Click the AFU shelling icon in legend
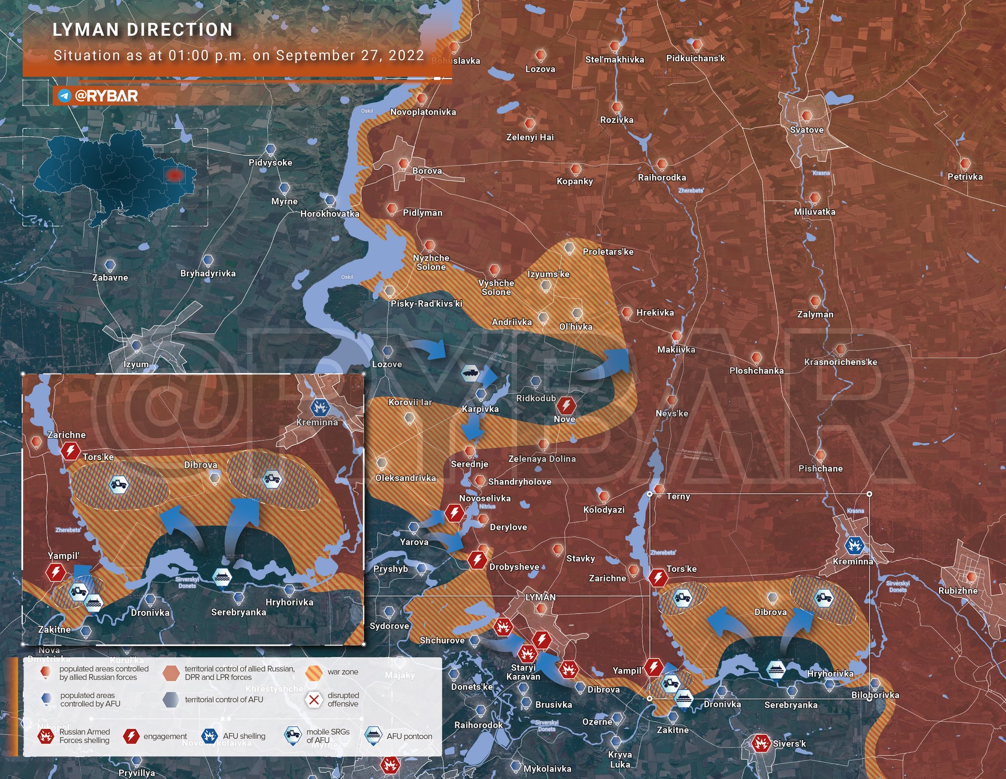The image size is (1006, 779). [x=210, y=736]
